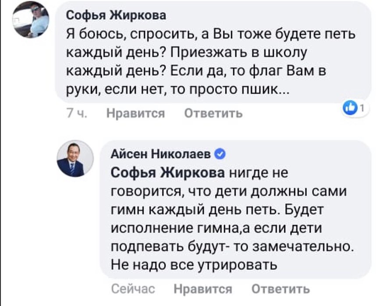The height and width of the screenshot is (306, 376).
Task: Click the line 'Не надо все утрировать'
Action: click(195, 265)
